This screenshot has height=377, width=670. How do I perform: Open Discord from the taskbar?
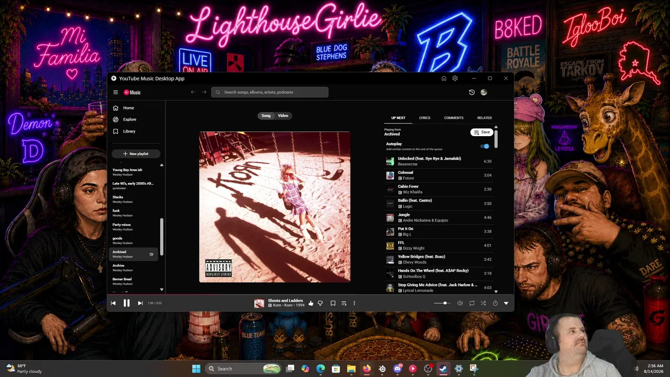(397, 369)
